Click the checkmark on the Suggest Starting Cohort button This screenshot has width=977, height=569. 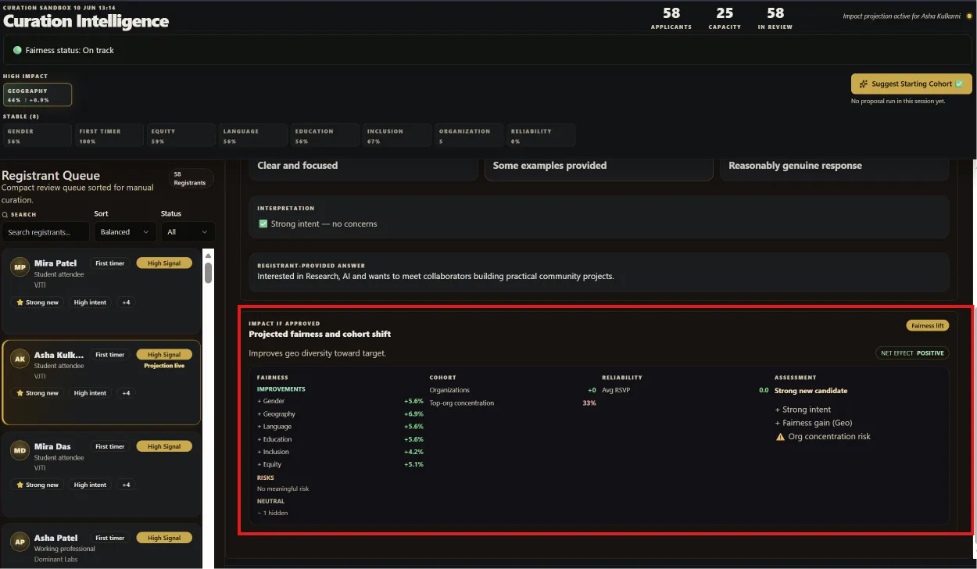[959, 84]
